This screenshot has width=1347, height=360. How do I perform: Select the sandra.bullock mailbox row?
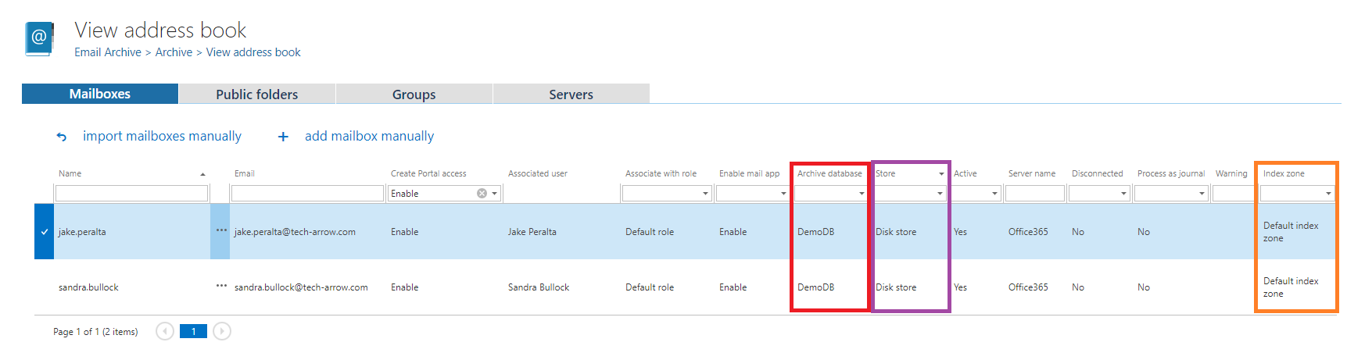pos(88,287)
